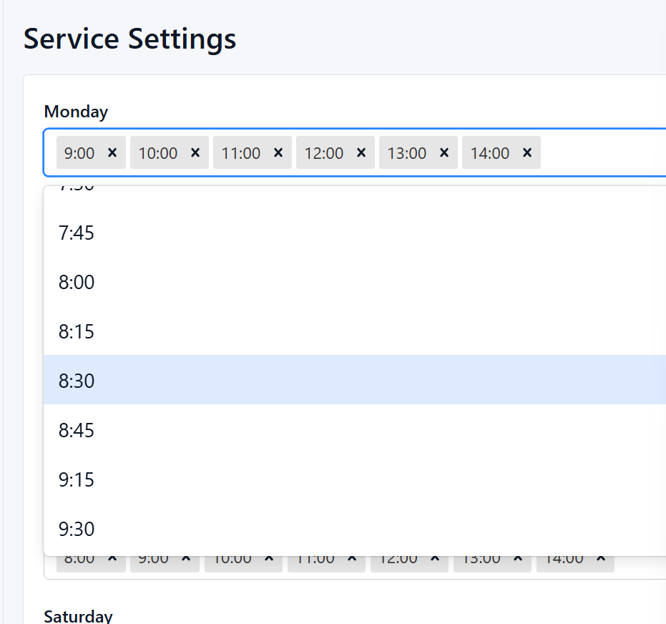Delete the 11:00 tag using its X
This screenshot has width=666, height=624.
[x=278, y=152]
